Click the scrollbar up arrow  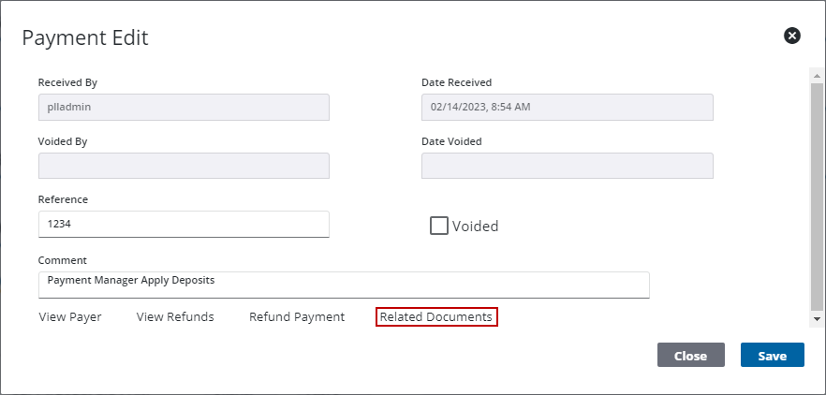click(818, 74)
